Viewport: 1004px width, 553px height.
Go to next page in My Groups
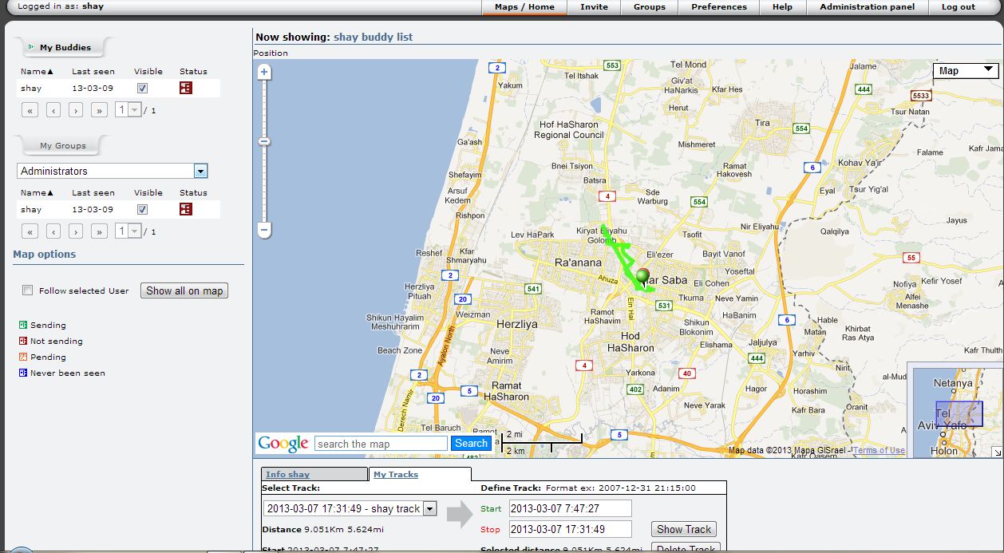[x=76, y=231]
